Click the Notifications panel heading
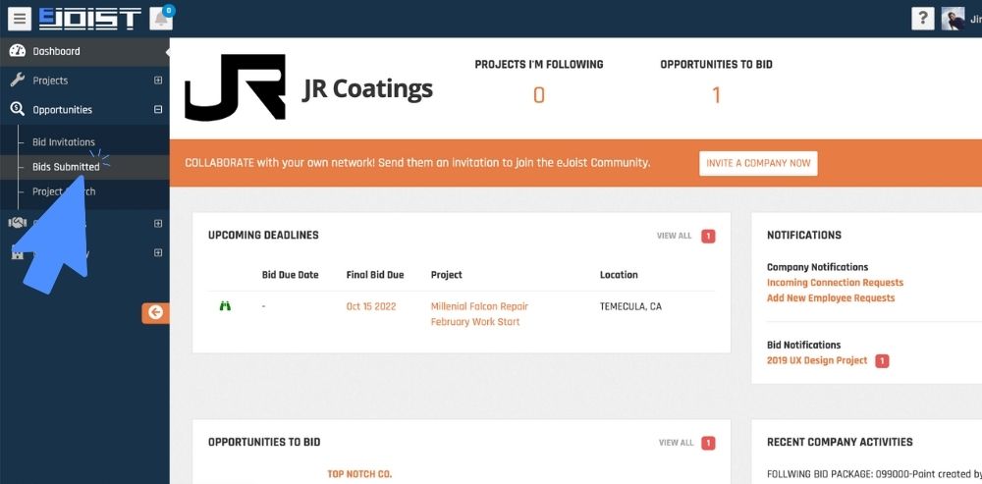The height and width of the screenshot is (484, 982). [x=803, y=236]
